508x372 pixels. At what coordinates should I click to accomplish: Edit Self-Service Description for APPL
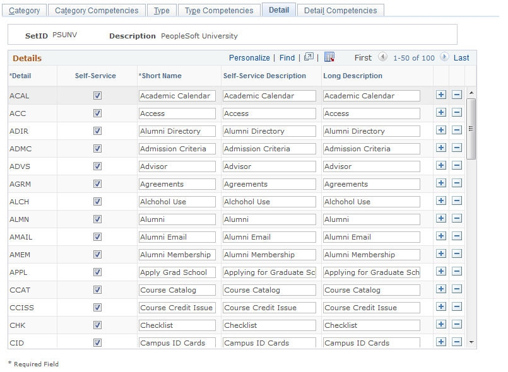point(269,272)
